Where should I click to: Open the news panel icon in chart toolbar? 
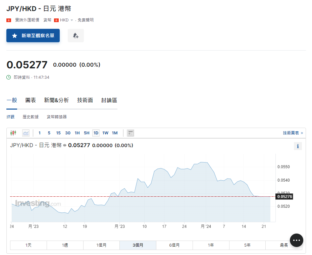131,133
